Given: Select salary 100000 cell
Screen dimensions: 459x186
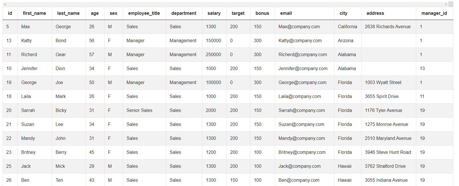Looking at the screenshot, I should [x=214, y=83].
